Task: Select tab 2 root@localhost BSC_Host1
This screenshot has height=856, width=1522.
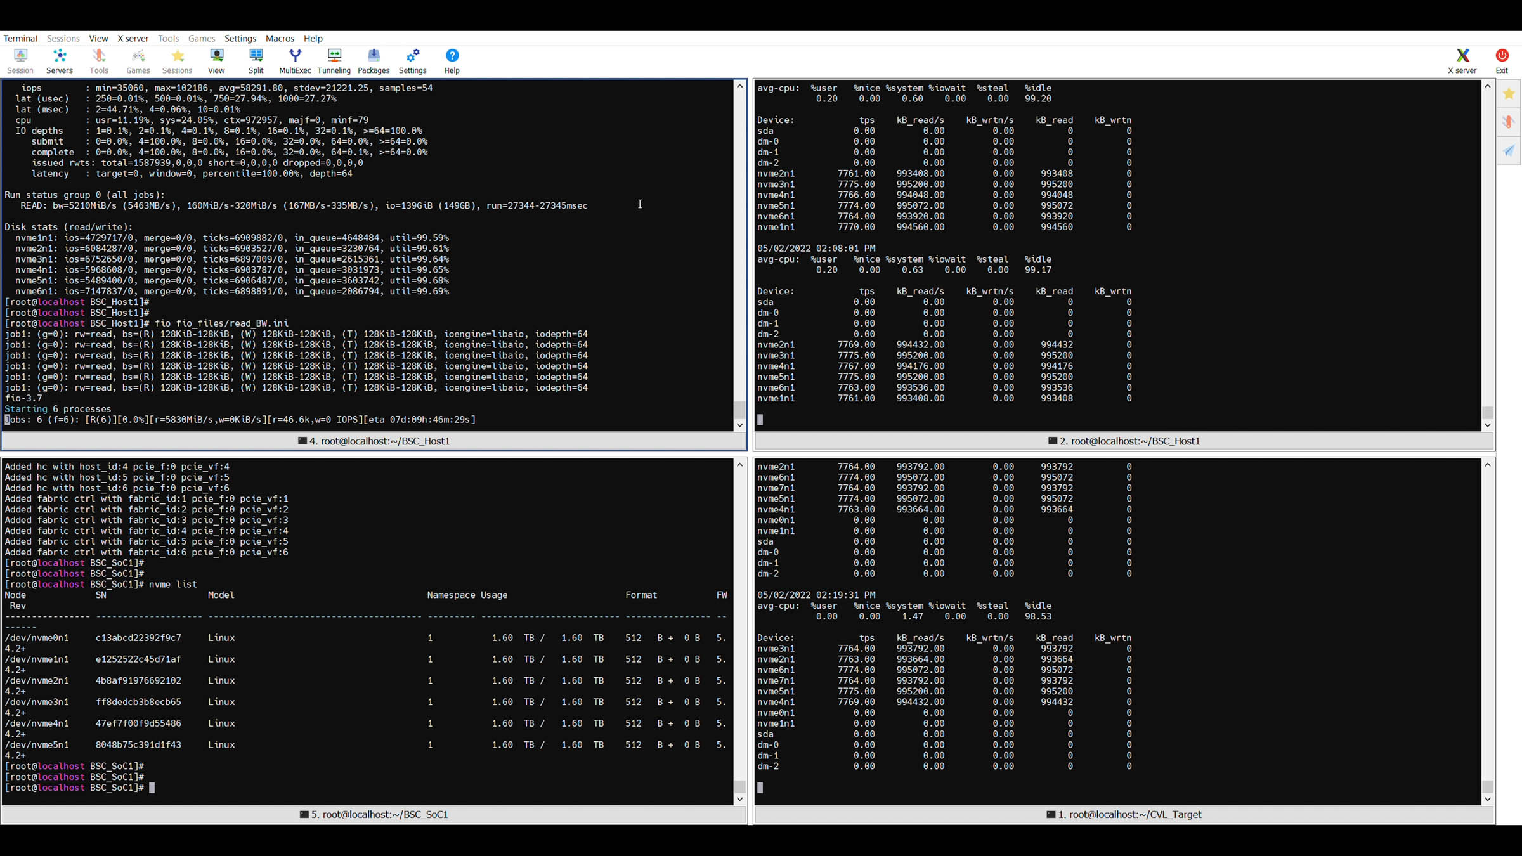Action: coord(1123,441)
